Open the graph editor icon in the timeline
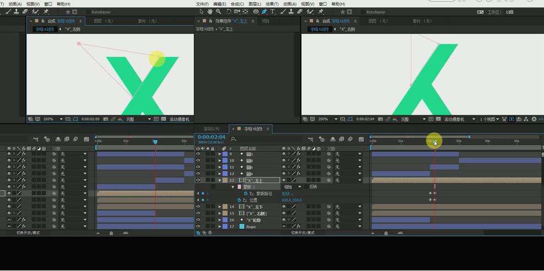 coord(361,139)
